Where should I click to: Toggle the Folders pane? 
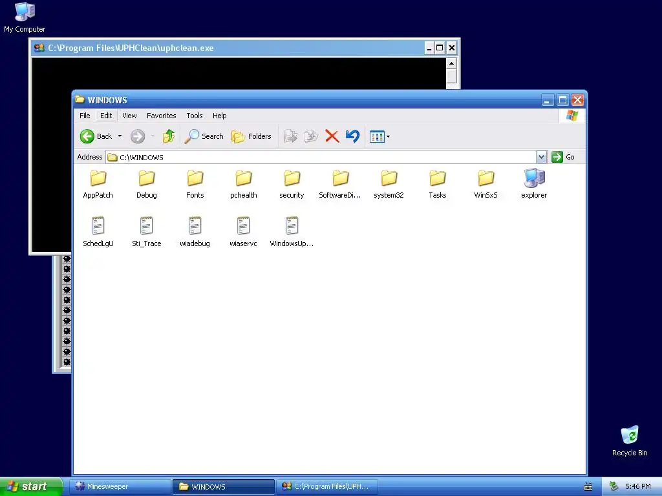pyautogui.click(x=251, y=136)
